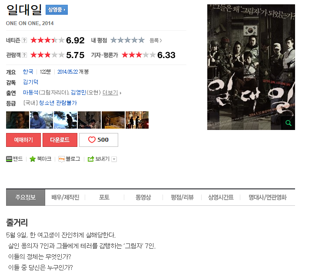Open director 김기덕 link
The image size is (312, 279).
point(31,82)
